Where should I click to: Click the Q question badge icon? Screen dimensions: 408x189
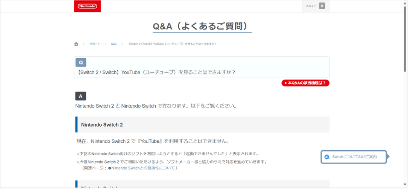coord(81,62)
